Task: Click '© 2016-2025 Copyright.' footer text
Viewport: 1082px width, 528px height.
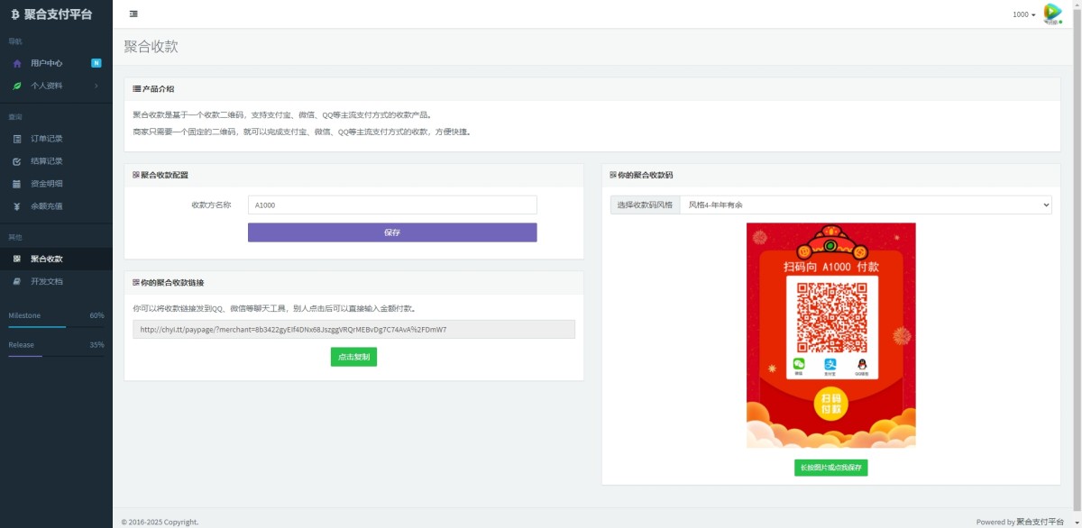Action: [160, 522]
